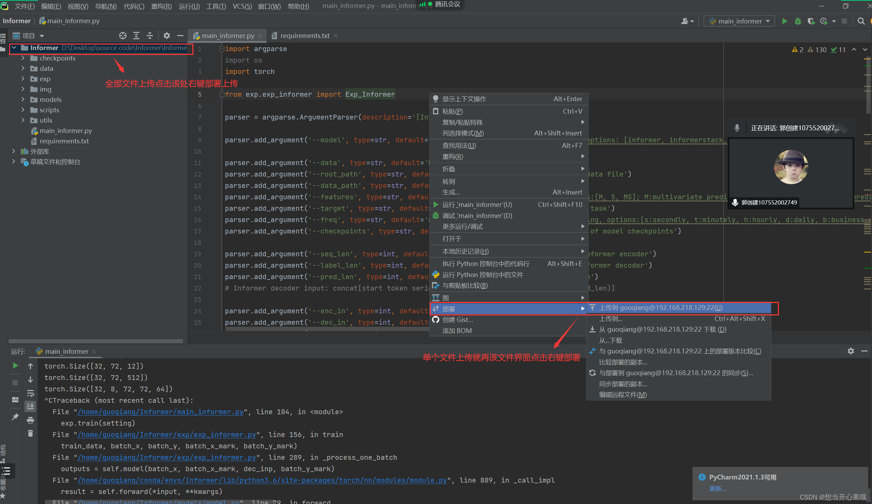This screenshot has width=872, height=504.
Task: Expand 草稿文件和控制台 node
Action: (13, 162)
